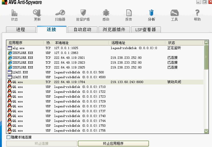Click QQ penguin icon on port 1737 row

coord(9,111)
